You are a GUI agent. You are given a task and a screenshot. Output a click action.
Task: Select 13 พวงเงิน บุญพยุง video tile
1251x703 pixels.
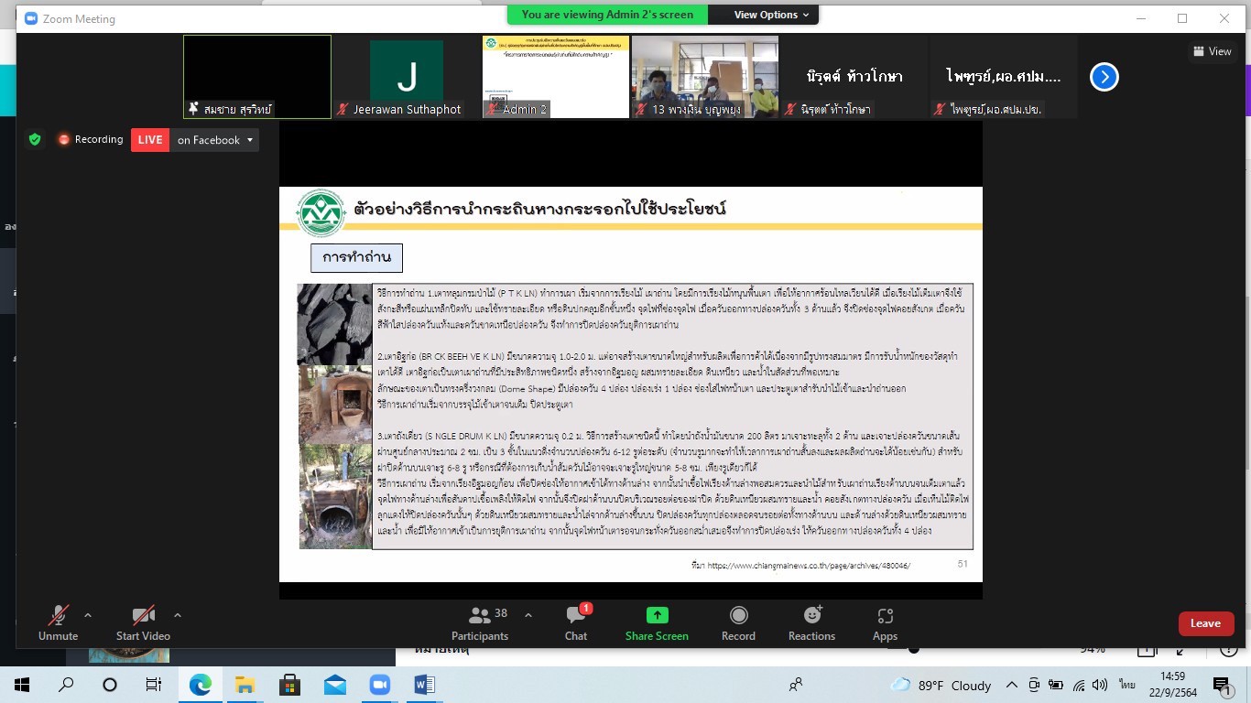click(705, 77)
